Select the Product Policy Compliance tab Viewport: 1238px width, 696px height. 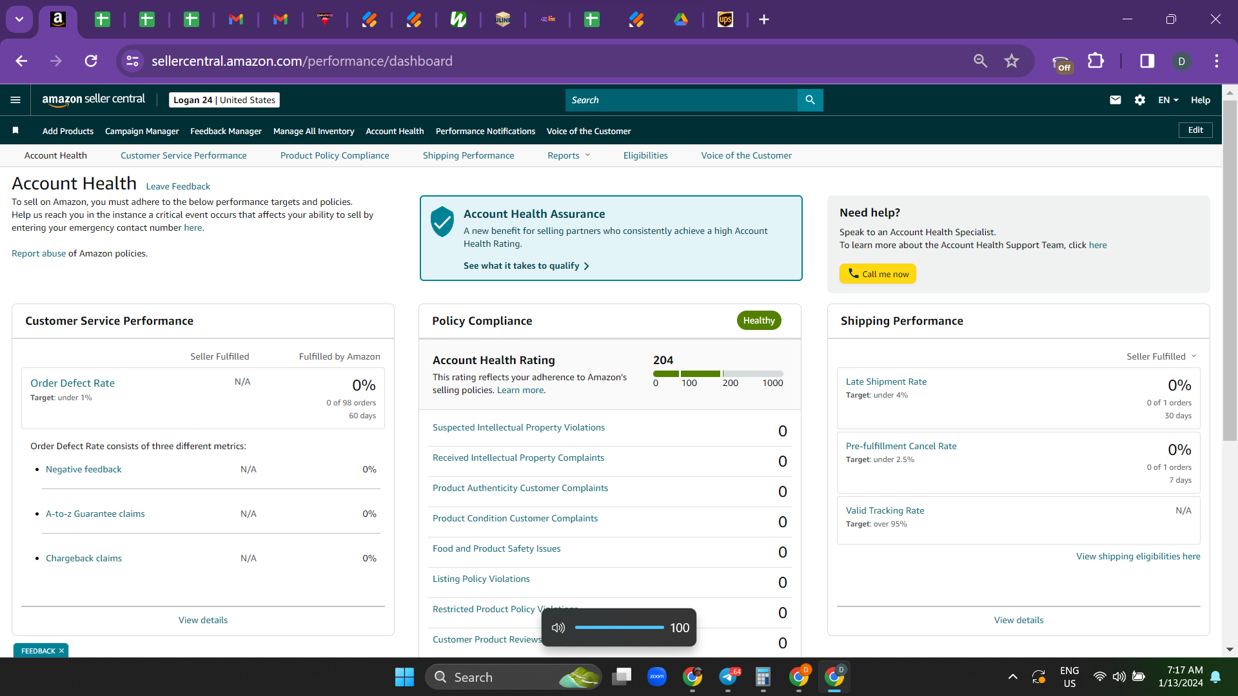335,155
